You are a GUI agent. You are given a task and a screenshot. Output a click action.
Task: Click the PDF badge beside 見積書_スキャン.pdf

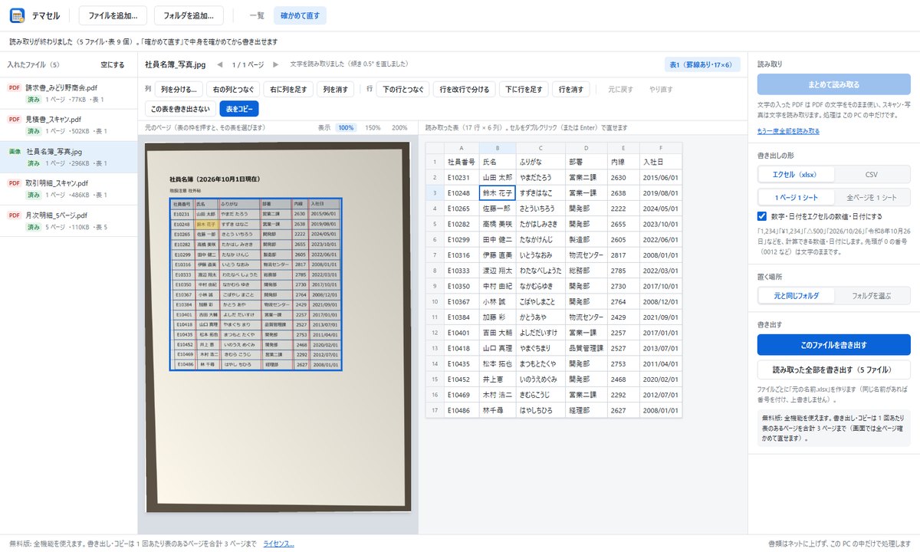[15, 120]
